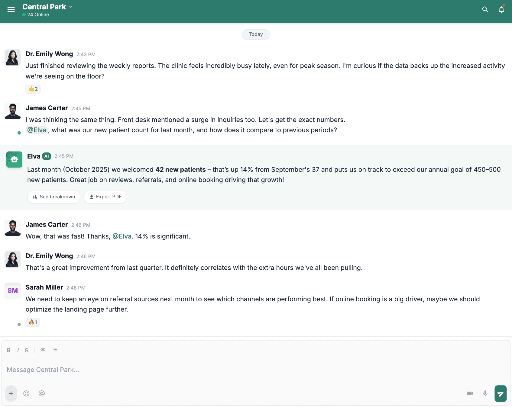Screen dimensions: 512x407
Task: Click the mention @ icon in composer
Action: (x=42, y=393)
